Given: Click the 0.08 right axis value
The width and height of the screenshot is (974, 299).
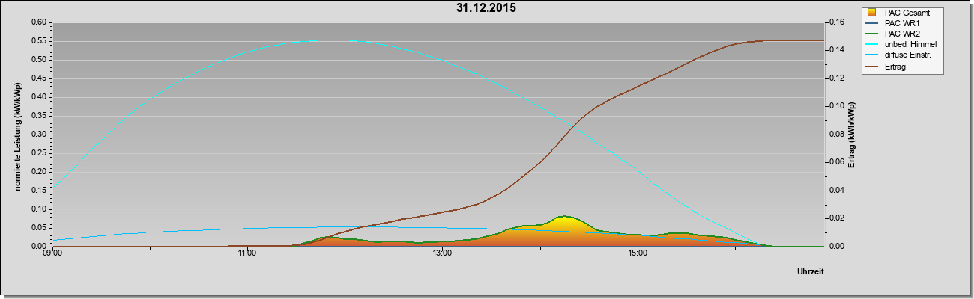Looking at the screenshot, I should [x=836, y=135].
